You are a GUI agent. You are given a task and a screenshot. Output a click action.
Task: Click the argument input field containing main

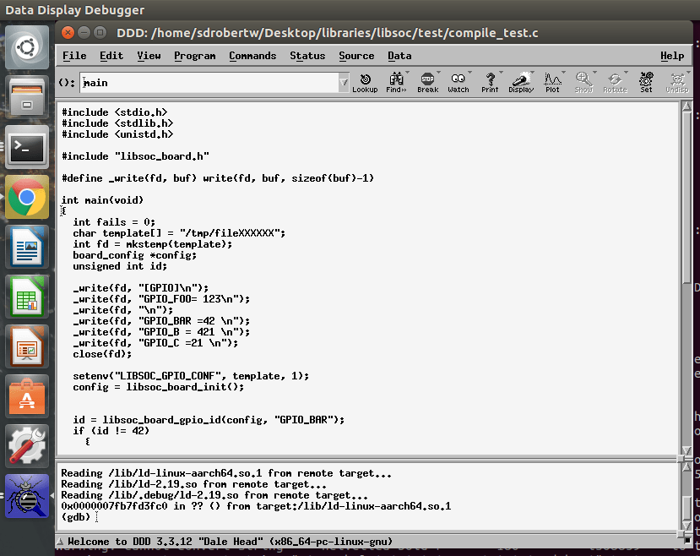[211, 83]
